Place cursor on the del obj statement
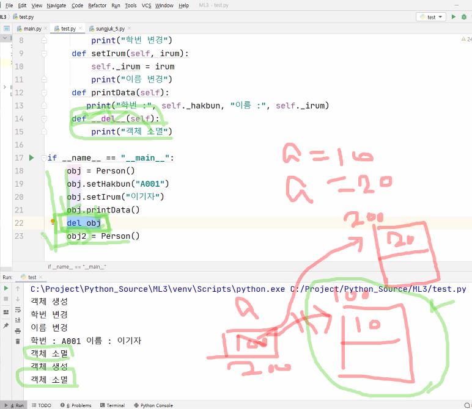472x409 pixels. [84, 223]
